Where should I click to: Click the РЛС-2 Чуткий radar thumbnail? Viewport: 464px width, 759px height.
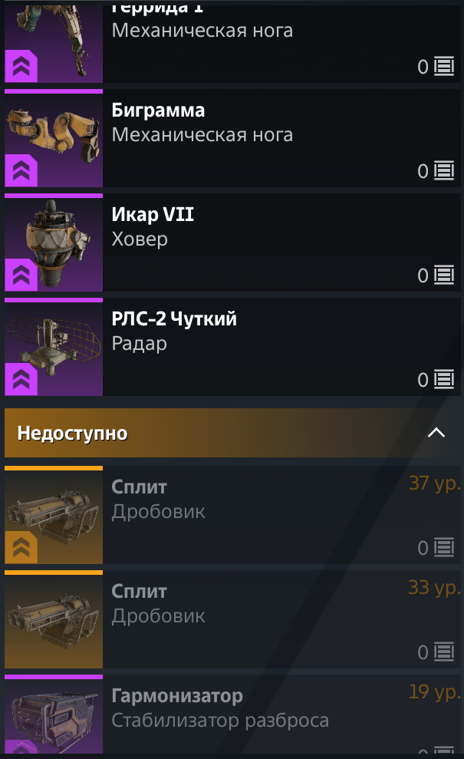point(54,349)
